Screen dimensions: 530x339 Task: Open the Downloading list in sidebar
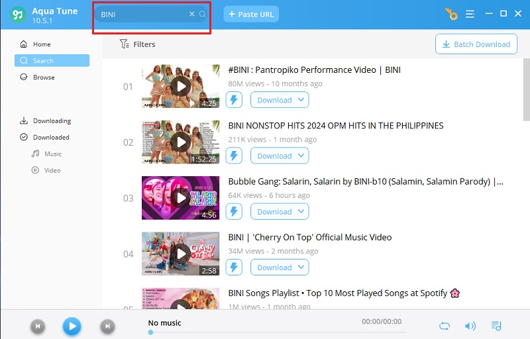click(x=52, y=121)
